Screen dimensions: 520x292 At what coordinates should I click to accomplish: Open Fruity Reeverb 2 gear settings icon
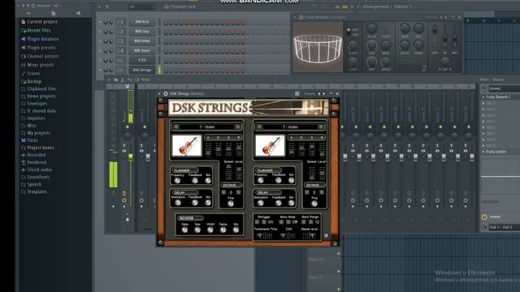click(301, 17)
